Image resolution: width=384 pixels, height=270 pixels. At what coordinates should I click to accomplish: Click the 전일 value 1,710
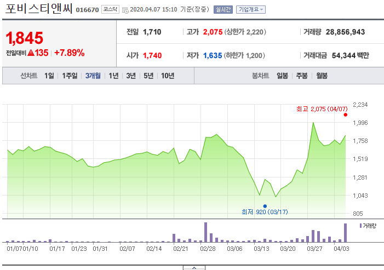152,32
